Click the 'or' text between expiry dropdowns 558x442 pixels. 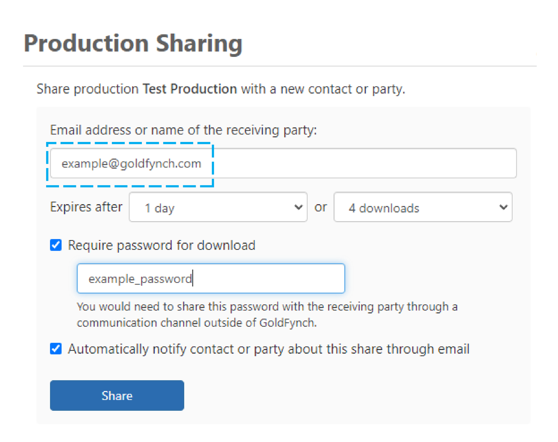pos(321,207)
